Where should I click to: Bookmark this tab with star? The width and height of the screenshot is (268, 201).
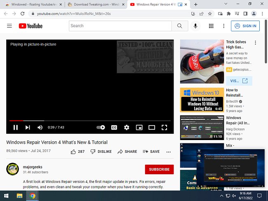click(210, 14)
